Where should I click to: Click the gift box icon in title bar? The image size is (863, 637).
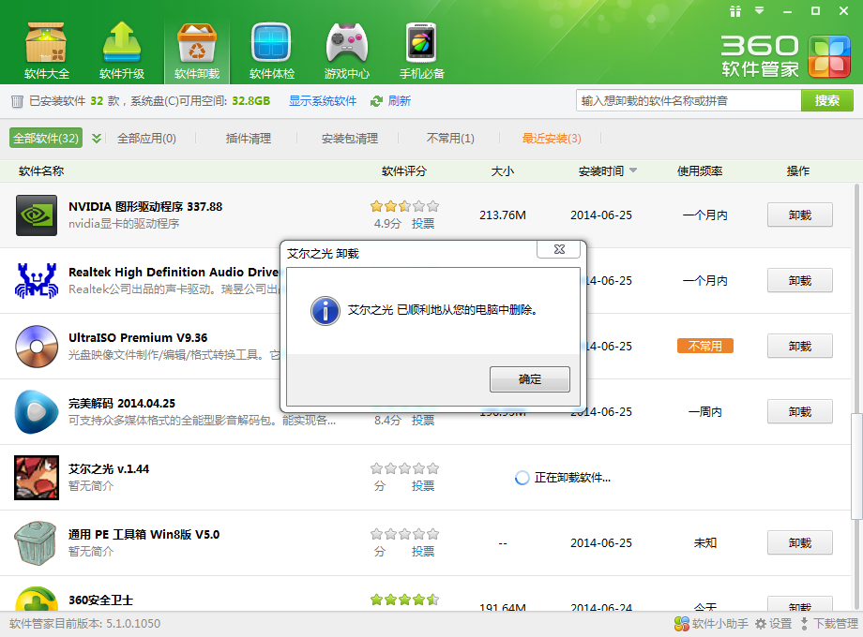pyautogui.click(x=735, y=11)
